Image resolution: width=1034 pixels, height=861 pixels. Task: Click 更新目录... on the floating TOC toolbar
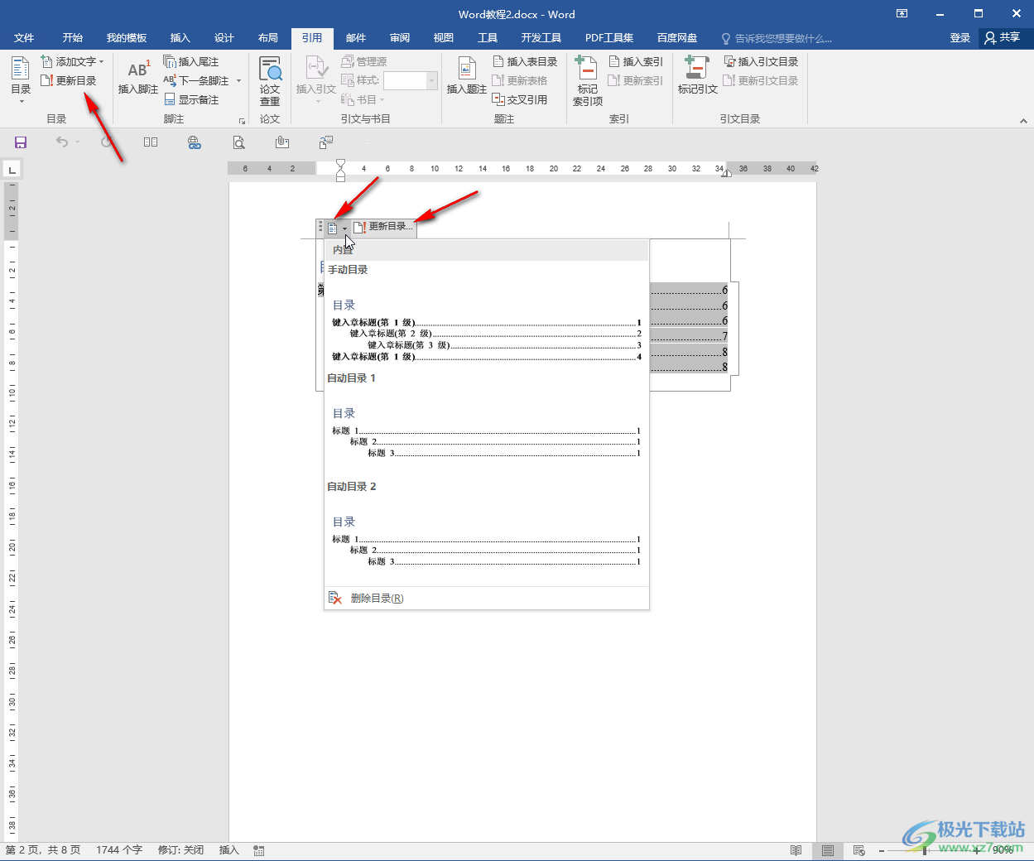382,227
